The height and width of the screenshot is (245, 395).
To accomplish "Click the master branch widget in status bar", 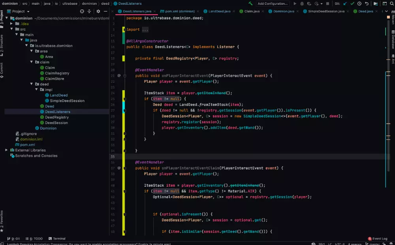I will [372, 244].
